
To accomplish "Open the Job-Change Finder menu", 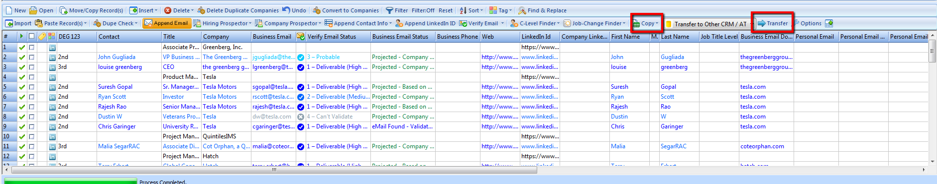I will [x=594, y=23].
